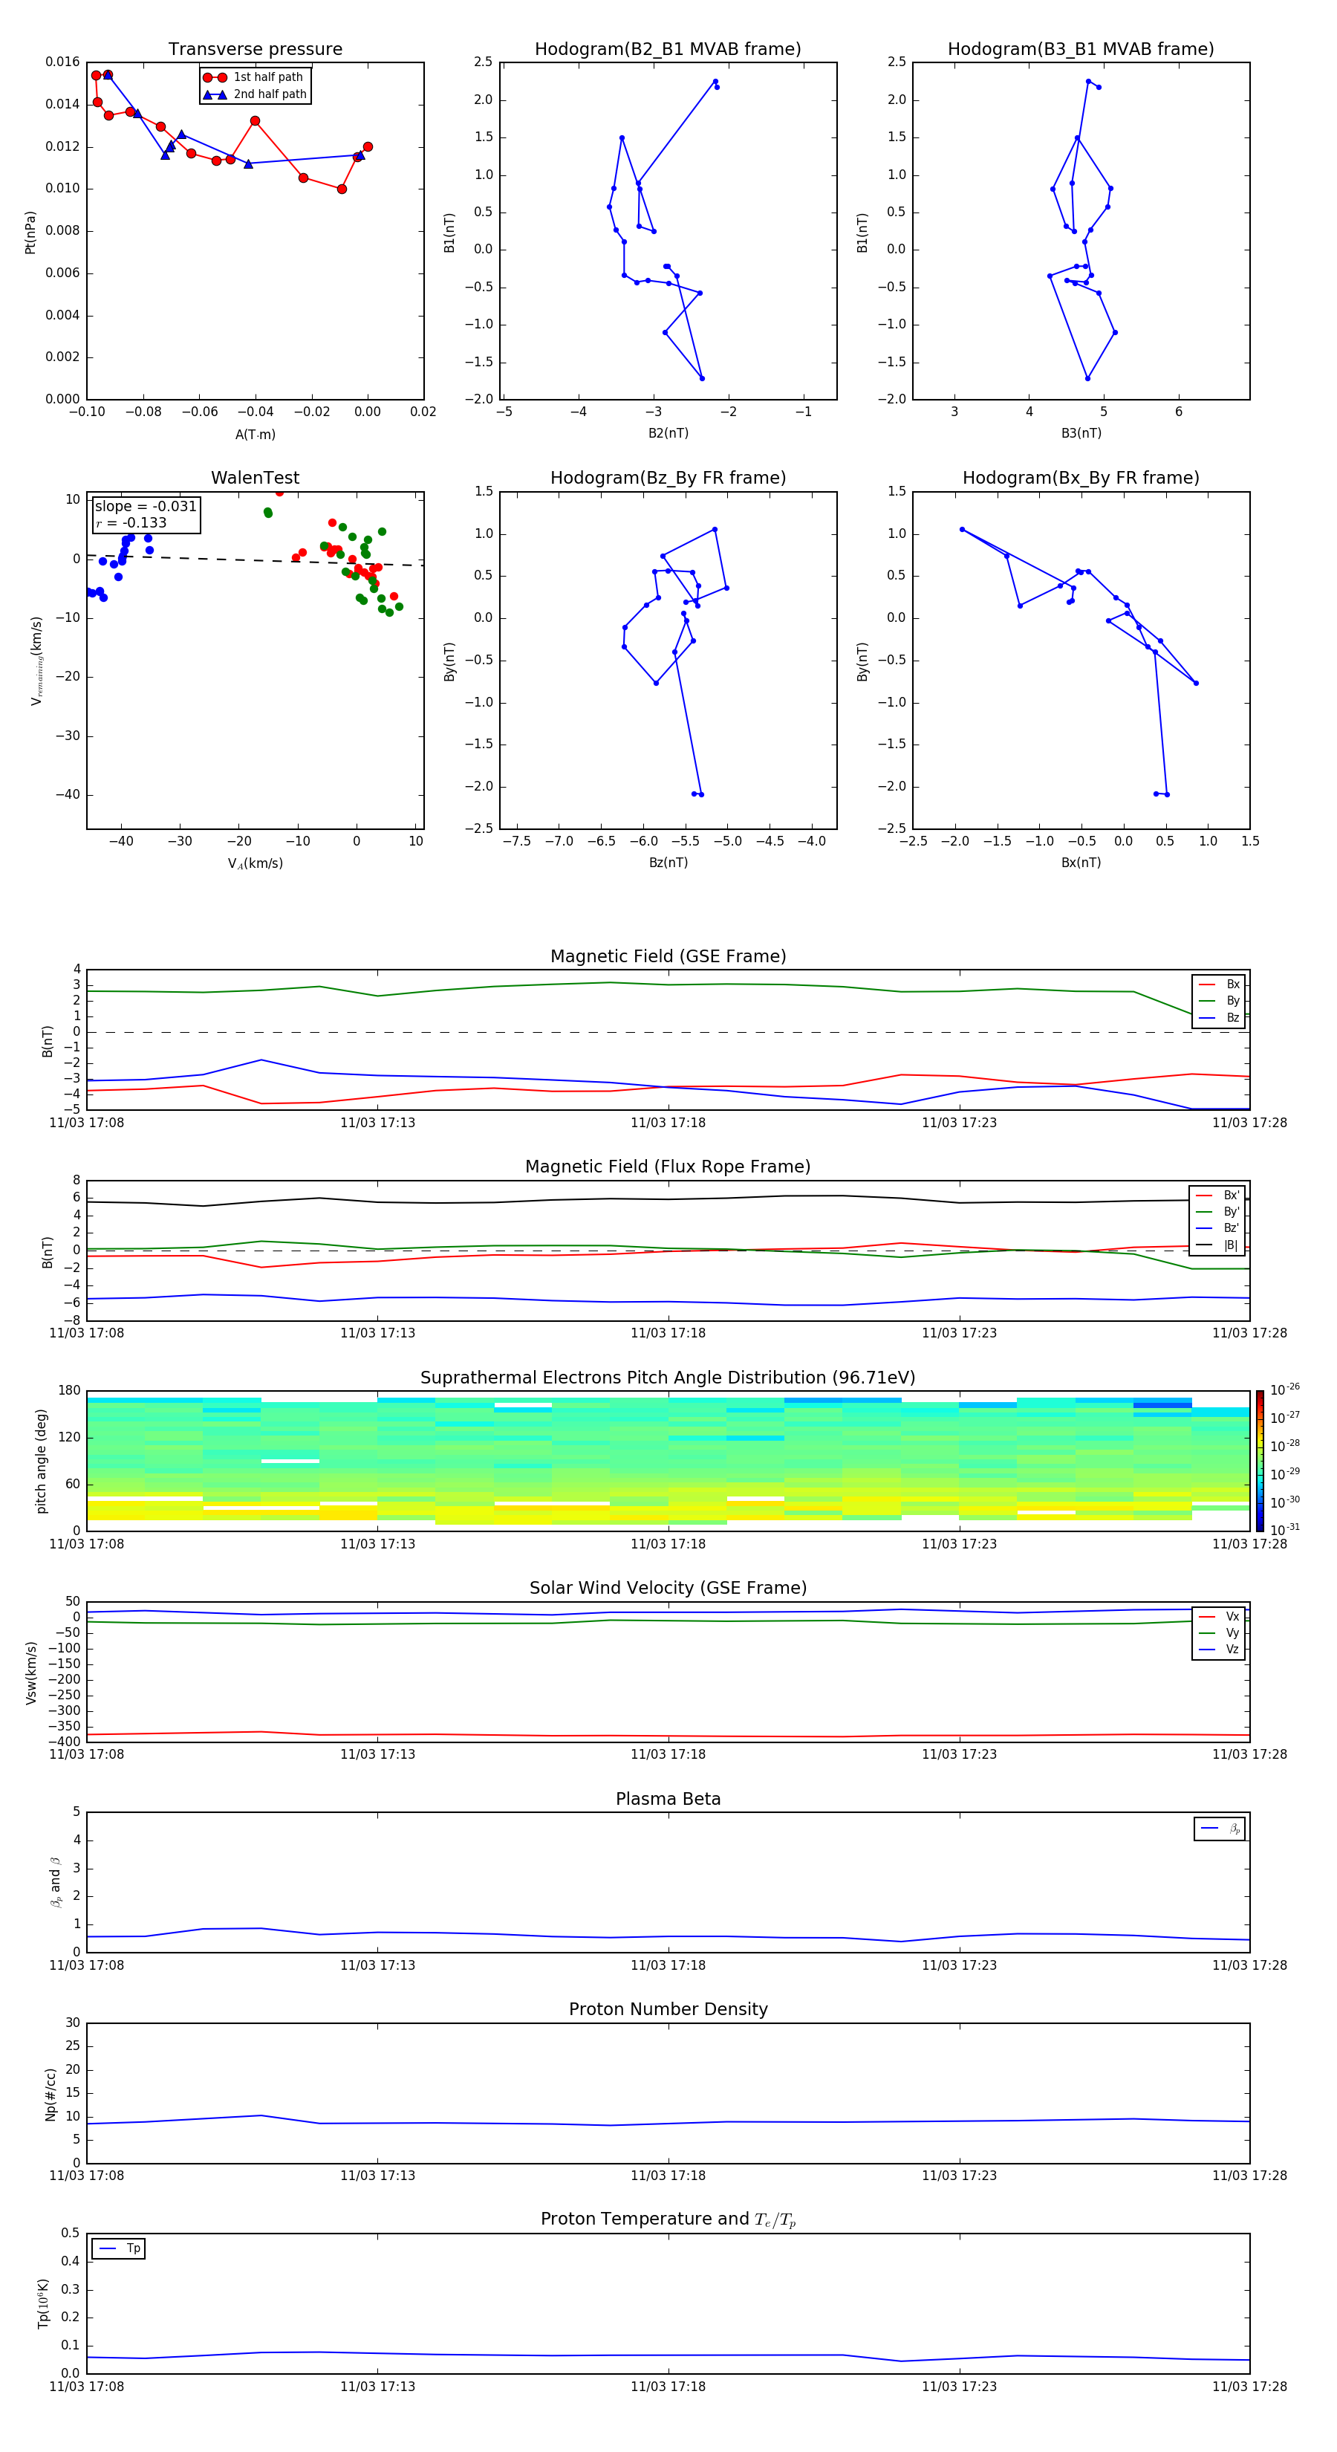Image resolution: width=1337 pixels, height=2452 pixels.
Task: Click the "Proton Temperature and Te/Tp" title
Action: pyautogui.click(x=668, y=2219)
